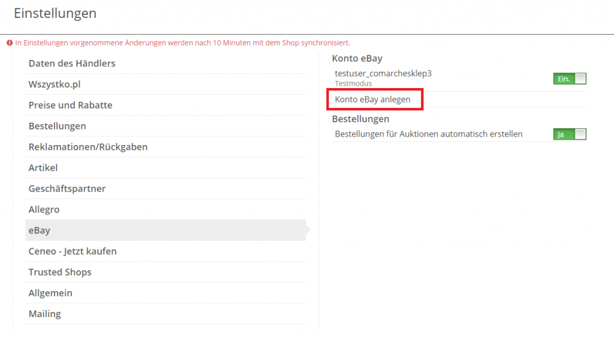Open Reklamationen/Rückgaben settings
The height and width of the screenshot is (338, 614).
coord(165,147)
